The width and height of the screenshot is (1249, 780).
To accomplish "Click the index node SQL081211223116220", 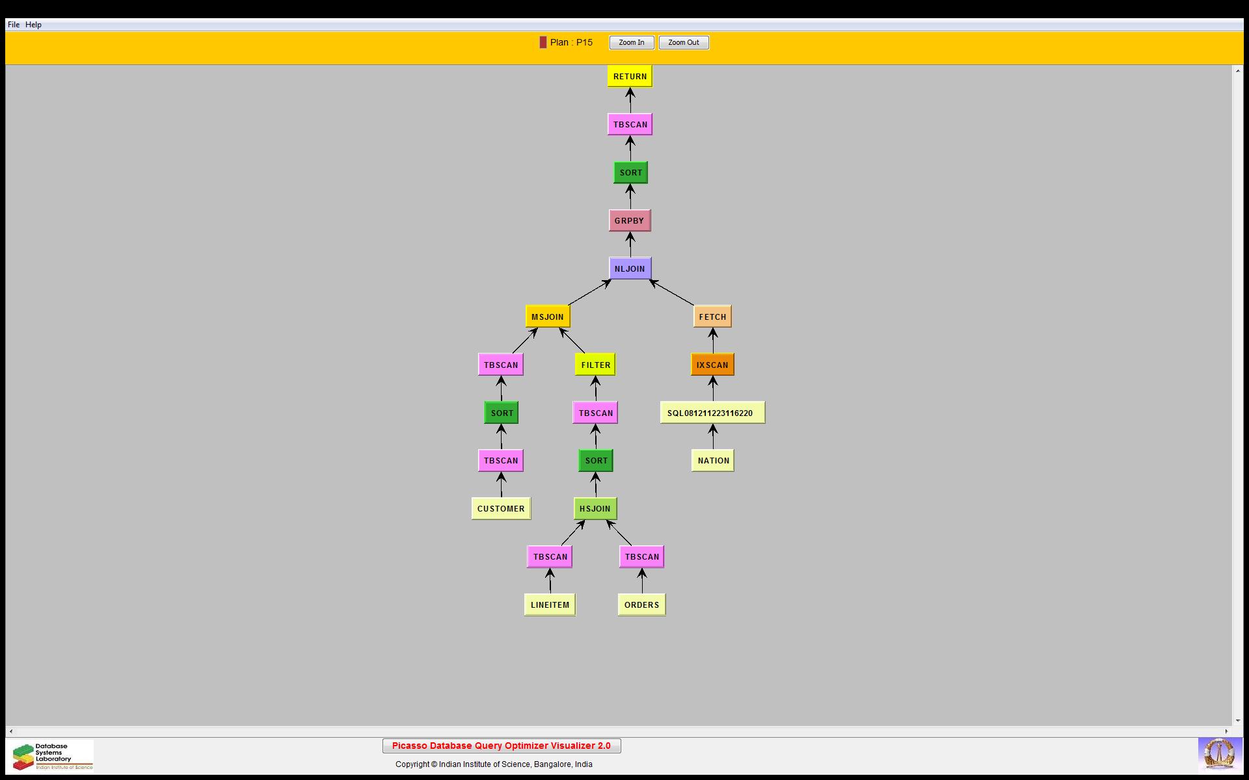I will (712, 413).
